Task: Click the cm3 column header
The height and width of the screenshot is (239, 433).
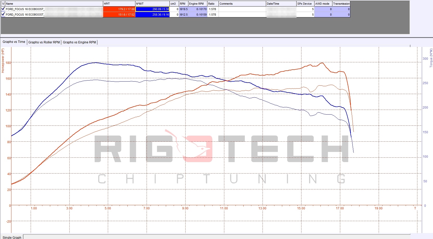Action: pos(174,4)
